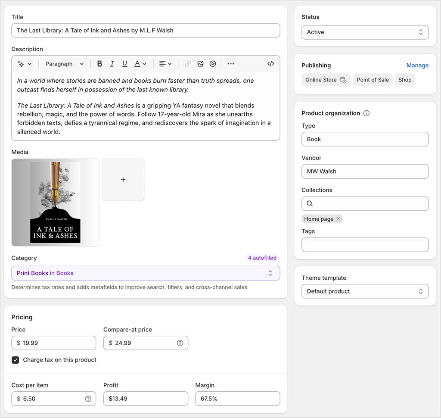441x418 pixels.
Task: Edit the Price field
Action: pyautogui.click(x=54, y=343)
